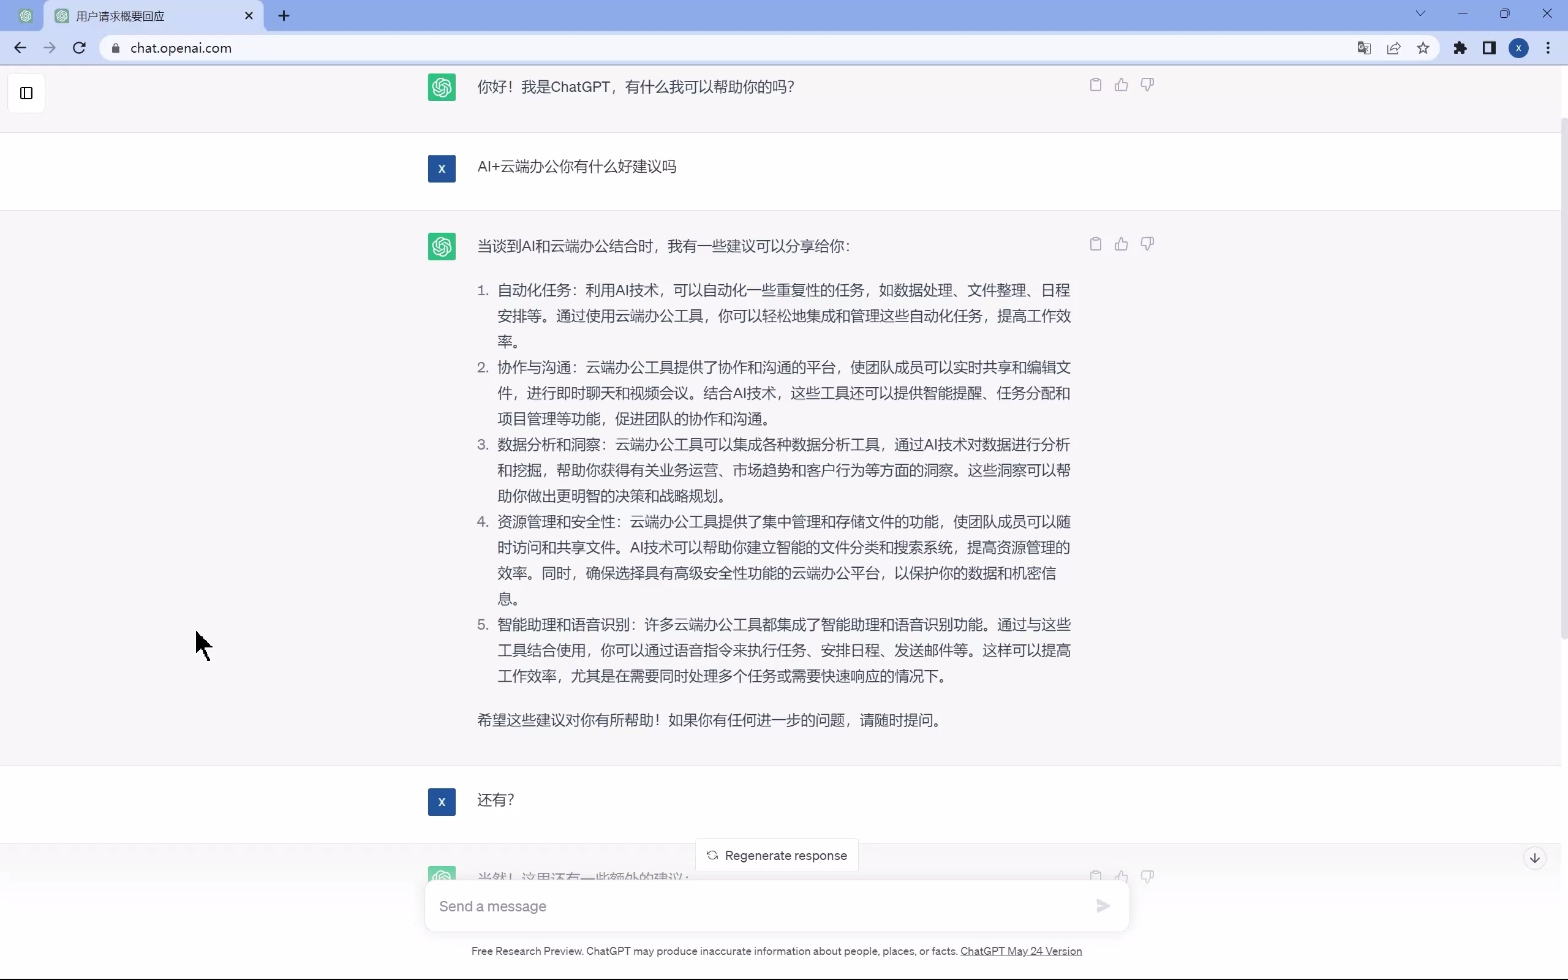1568x980 pixels.
Task: Open the ChatGPT May 24 Version link
Action: tap(1022, 951)
